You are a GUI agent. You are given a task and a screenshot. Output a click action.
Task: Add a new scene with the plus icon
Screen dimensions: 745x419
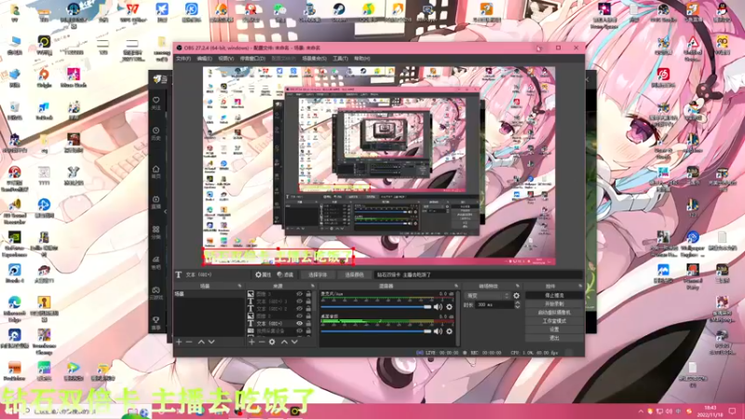click(x=179, y=342)
